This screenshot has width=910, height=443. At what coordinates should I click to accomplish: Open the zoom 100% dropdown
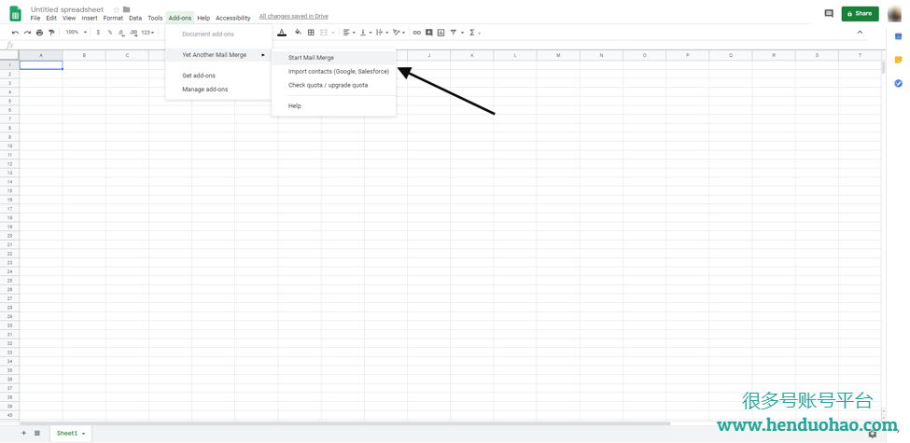coord(76,33)
